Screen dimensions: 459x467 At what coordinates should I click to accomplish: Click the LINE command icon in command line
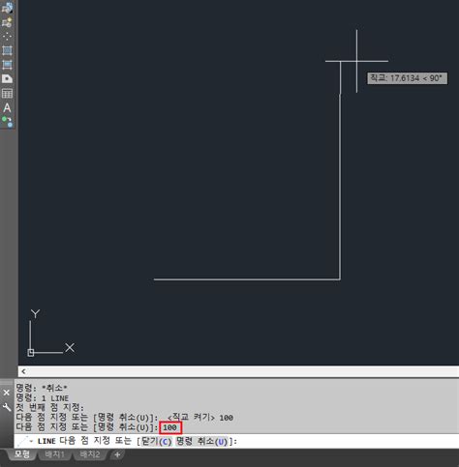pos(23,441)
